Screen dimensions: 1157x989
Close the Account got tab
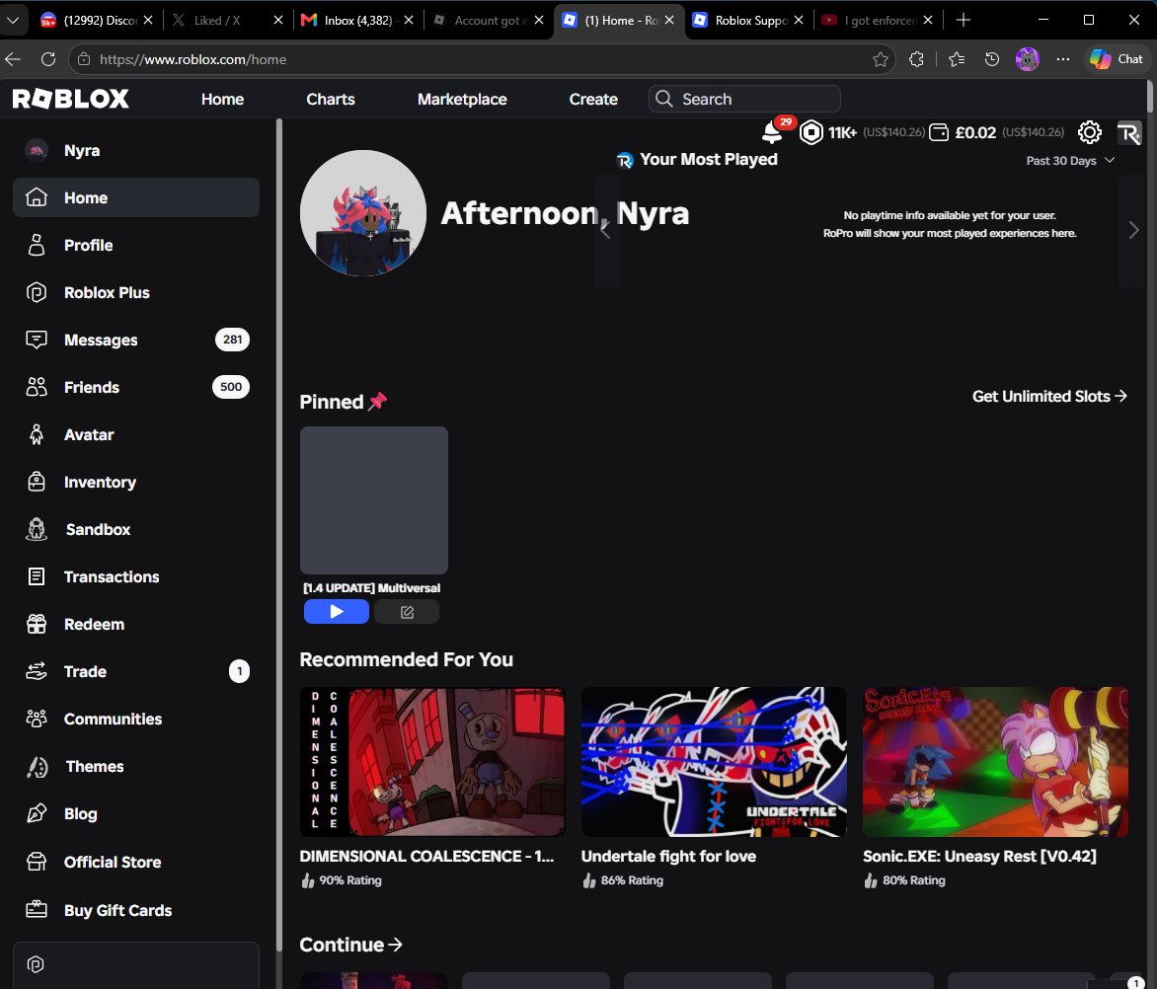pyautogui.click(x=539, y=20)
